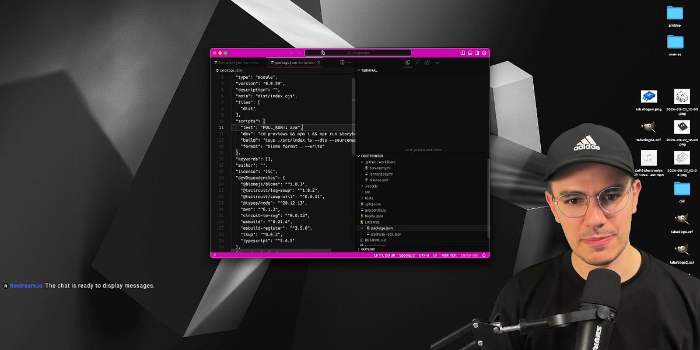700x350 pixels.
Task: Change the UTF-8 encoding in status bar
Action: [x=424, y=255]
